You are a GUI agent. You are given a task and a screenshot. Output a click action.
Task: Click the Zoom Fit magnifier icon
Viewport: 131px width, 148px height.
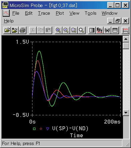pos(82,30)
